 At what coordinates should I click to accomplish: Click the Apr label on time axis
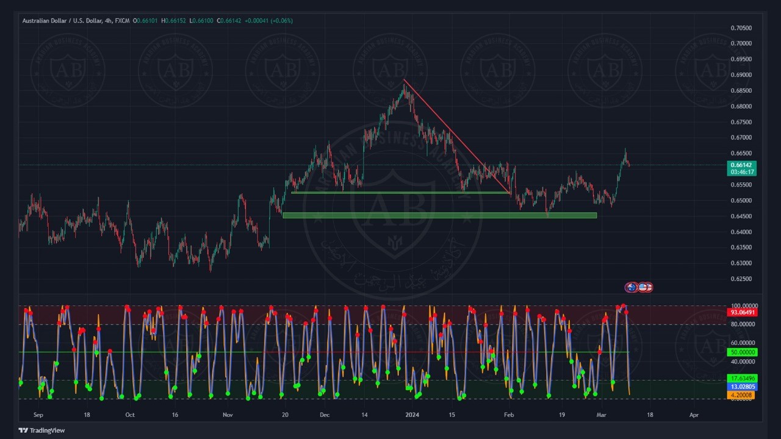point(694,415)
